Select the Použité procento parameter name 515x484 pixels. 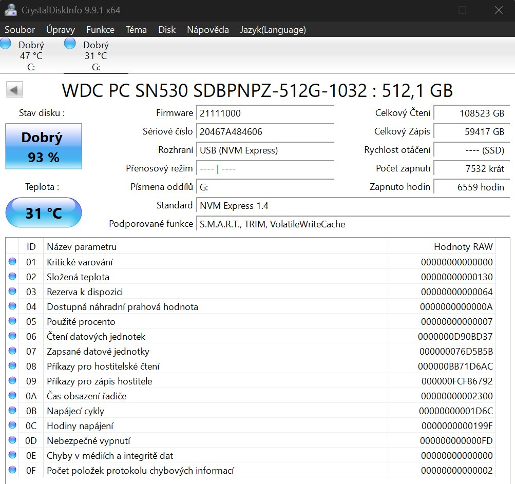(81, 321)
